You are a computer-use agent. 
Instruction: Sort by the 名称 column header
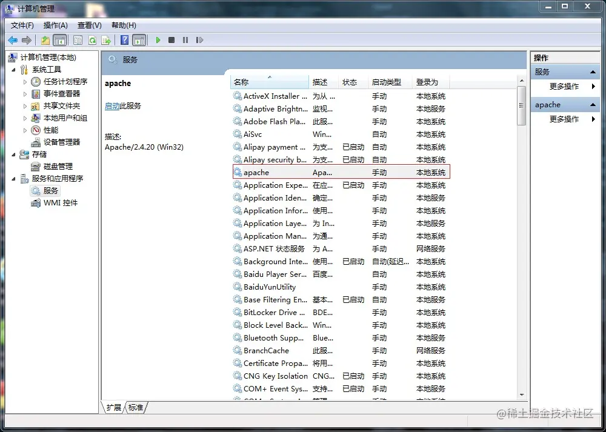coord(270,82)
